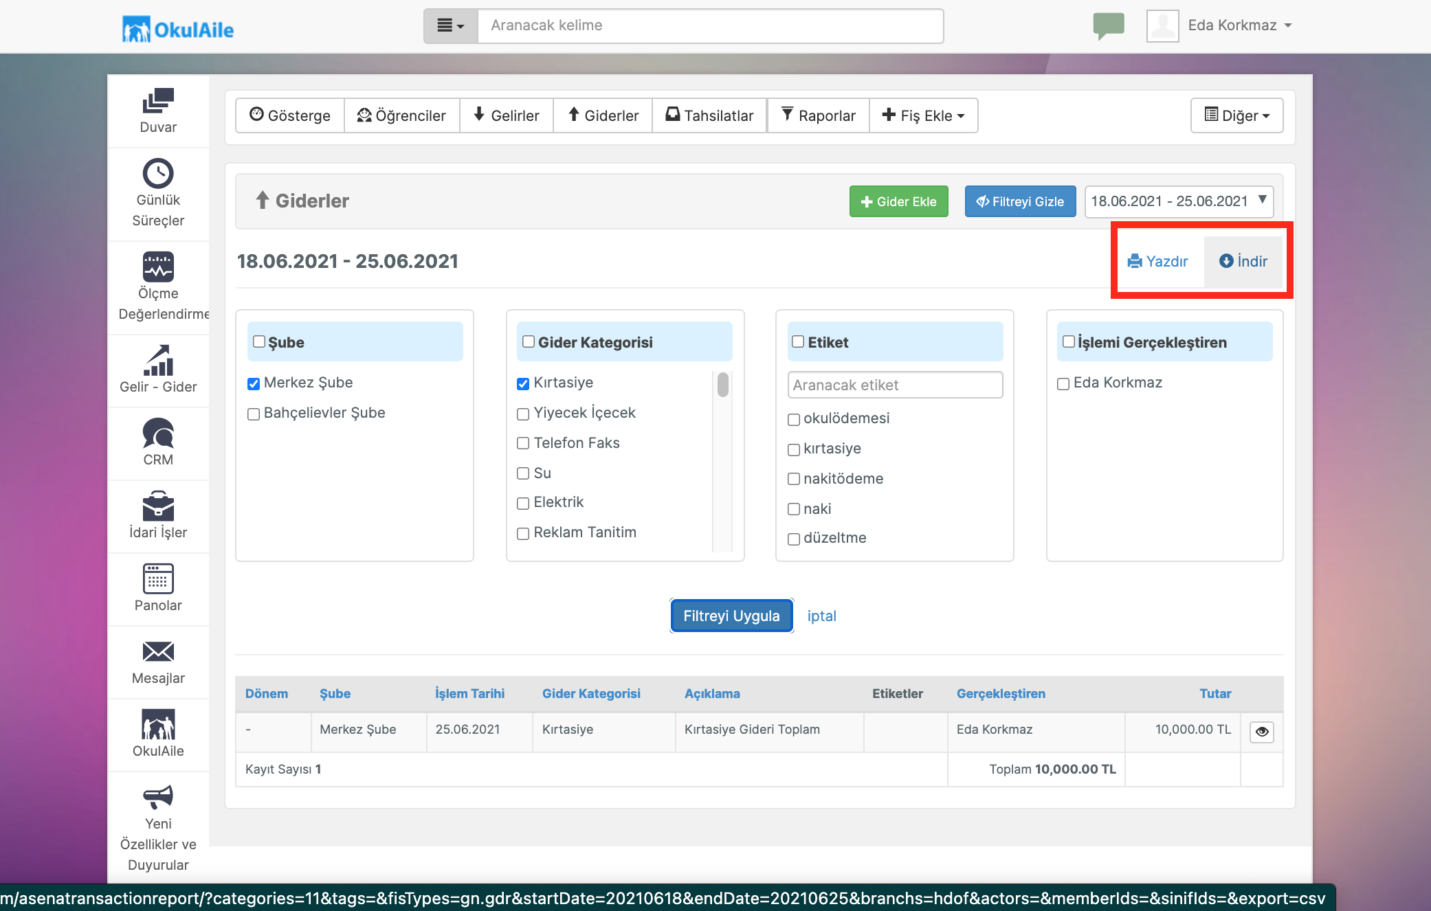
Task: Check the kırtasiye tag checkbox
Action: tap(794, 449)
